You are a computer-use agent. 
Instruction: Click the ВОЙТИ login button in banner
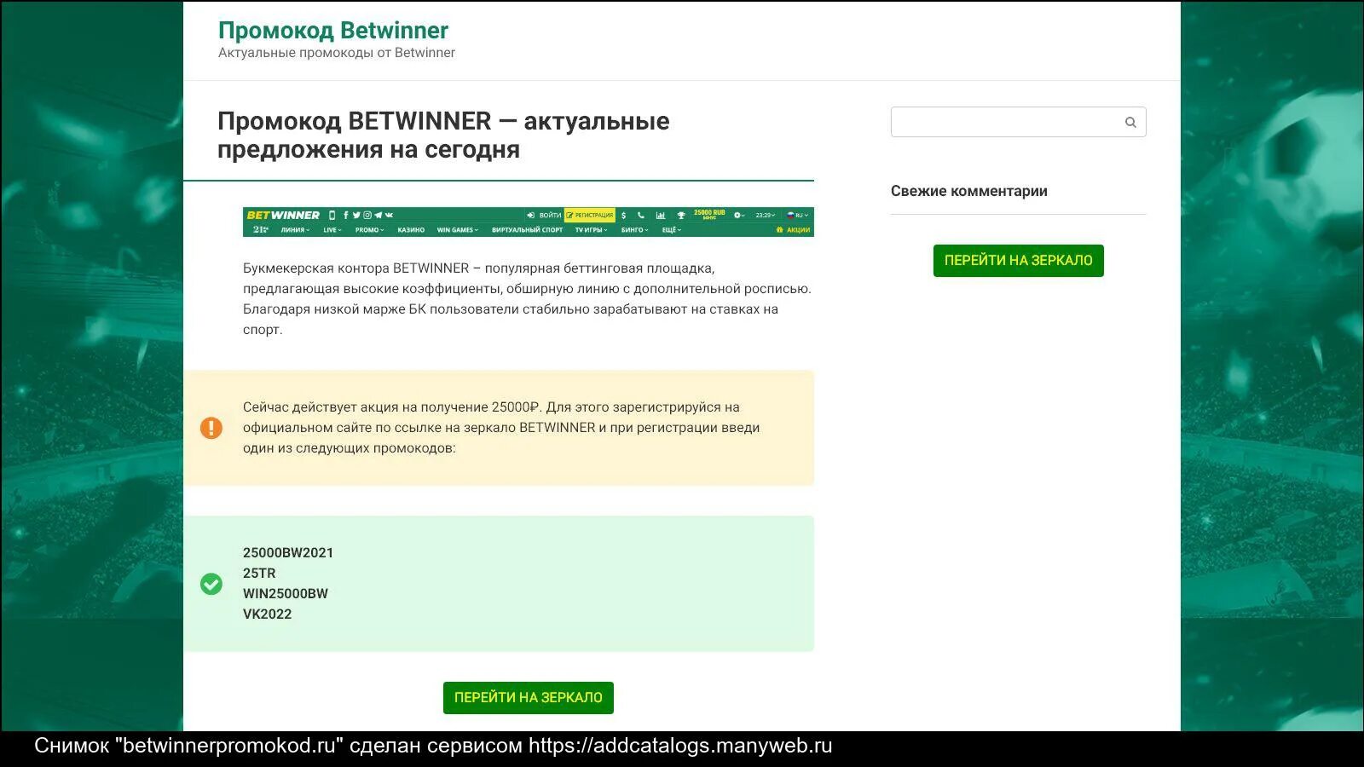[x=544, y=216]
